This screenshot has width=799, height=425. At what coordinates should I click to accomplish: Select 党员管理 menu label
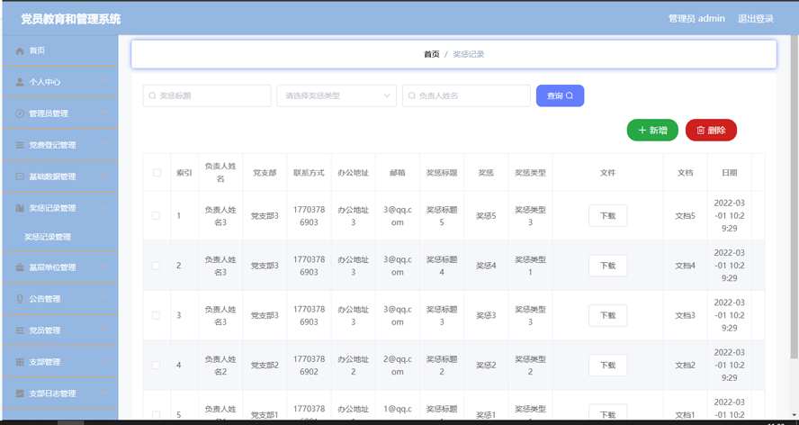45,330
